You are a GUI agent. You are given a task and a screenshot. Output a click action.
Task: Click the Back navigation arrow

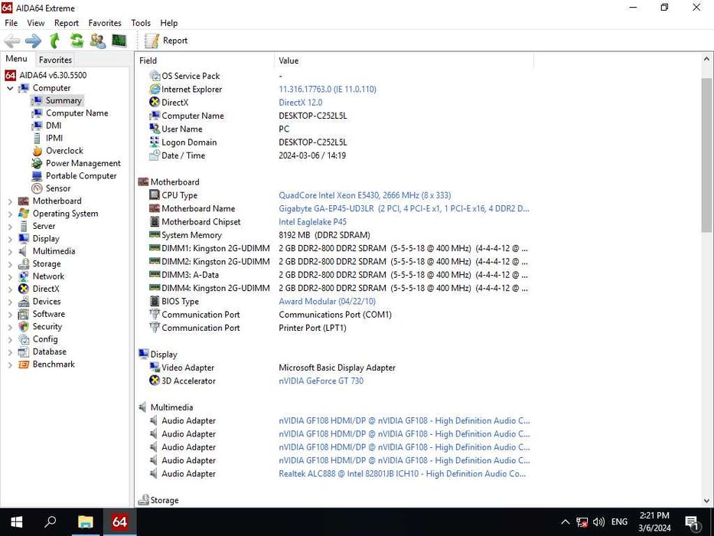point(12,41)
